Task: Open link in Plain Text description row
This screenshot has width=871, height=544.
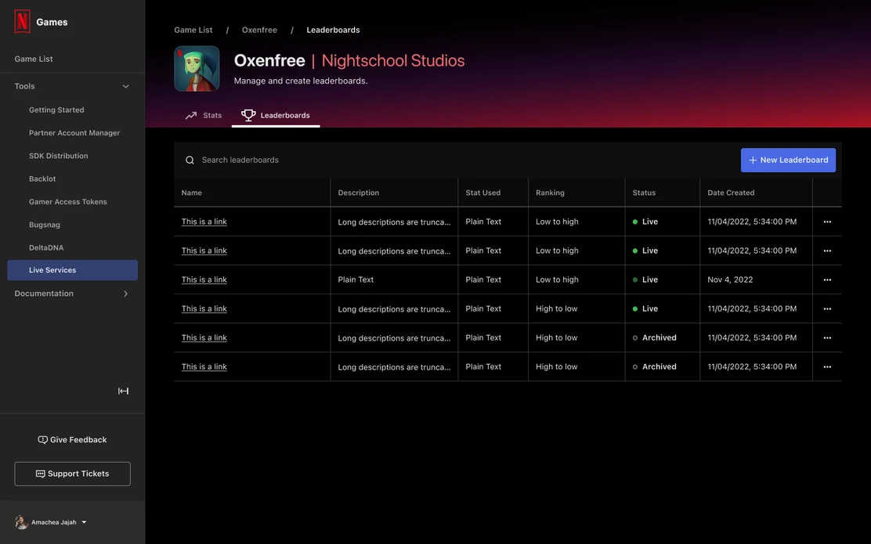Action: [204, 279]
